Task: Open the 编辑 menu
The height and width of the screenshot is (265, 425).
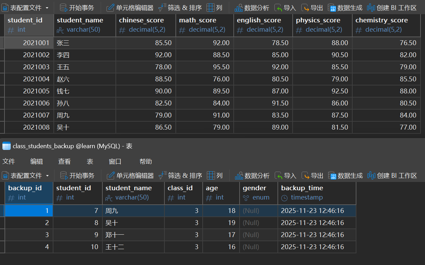Action: click(x=37, y=161)
